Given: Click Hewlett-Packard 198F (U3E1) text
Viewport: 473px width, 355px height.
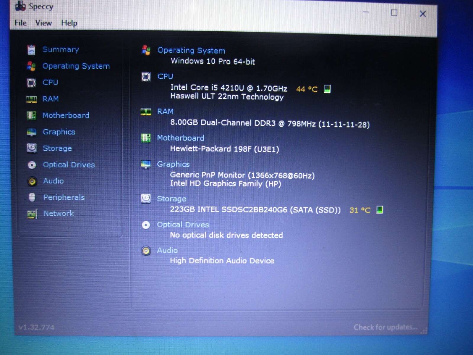Looking at the screenshot, I should coord(225,149).
